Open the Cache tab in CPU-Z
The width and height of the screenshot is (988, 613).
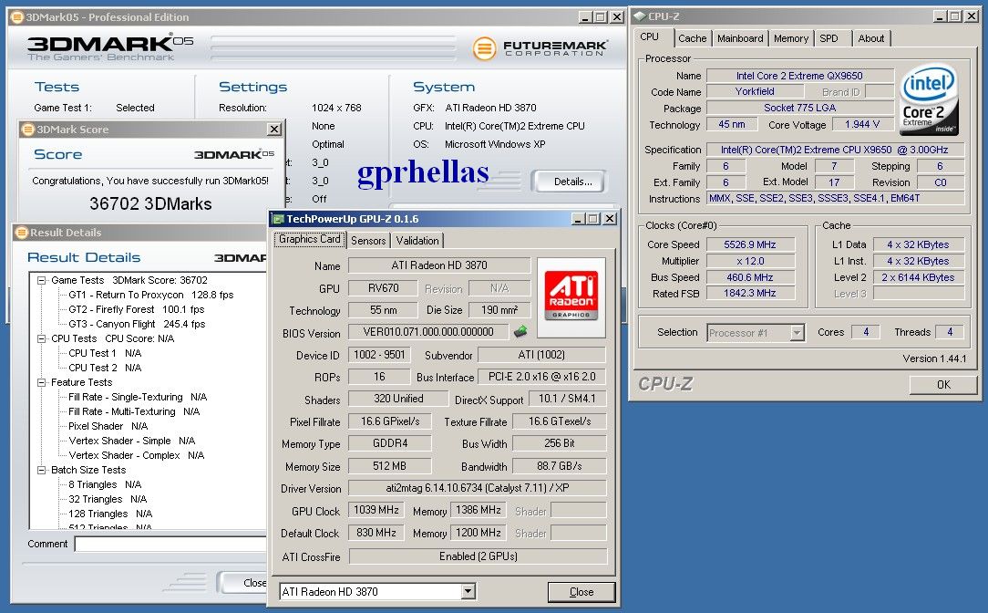pyautogui.click(x=692, y=38)
